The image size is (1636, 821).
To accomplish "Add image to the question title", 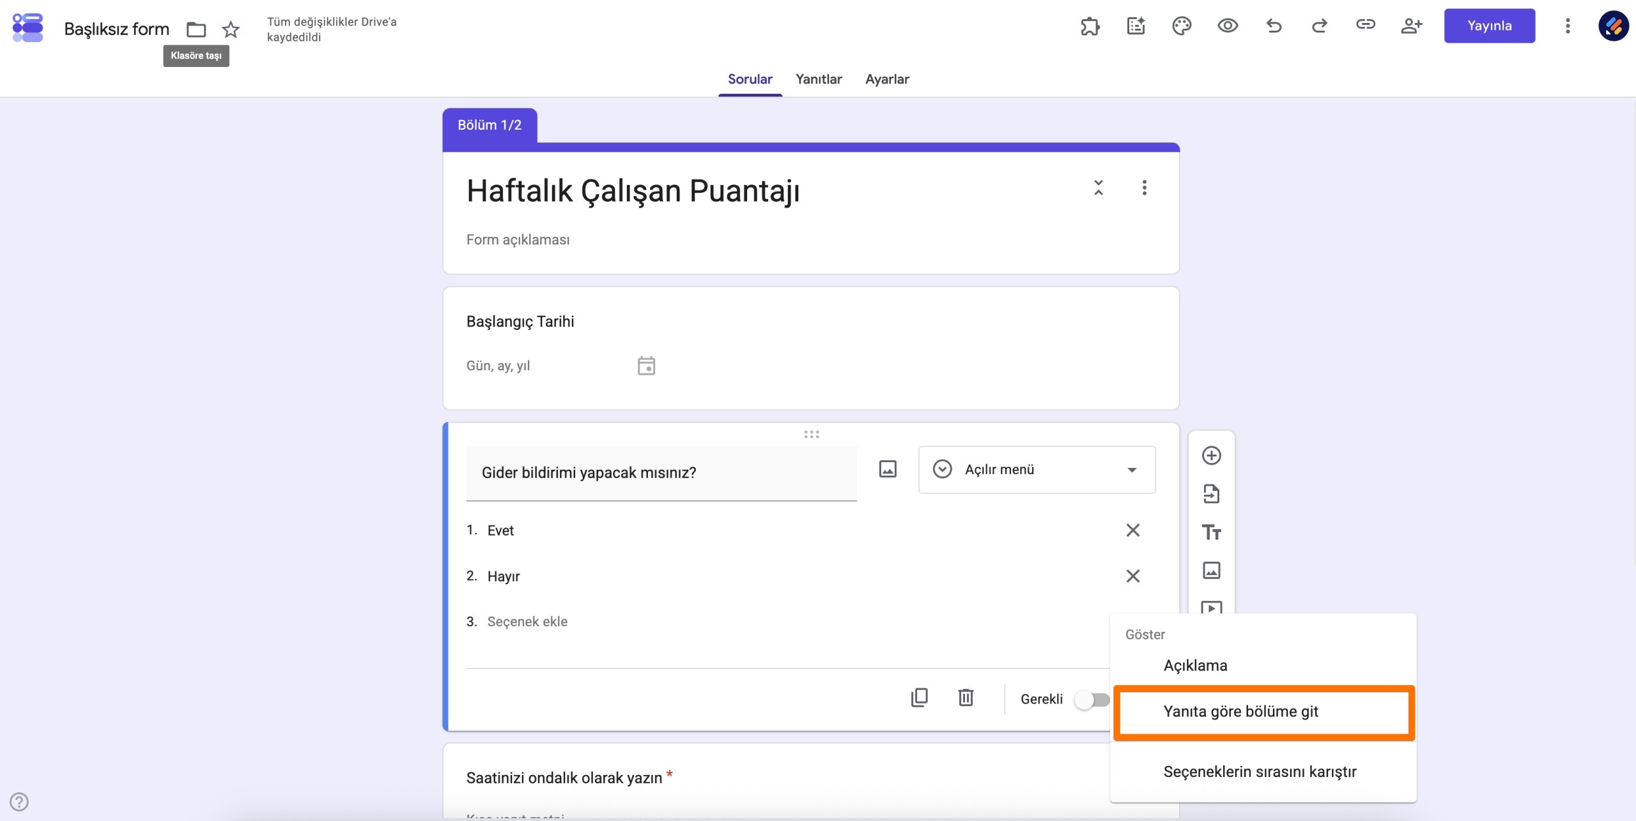I will click(x=888, y=469).
